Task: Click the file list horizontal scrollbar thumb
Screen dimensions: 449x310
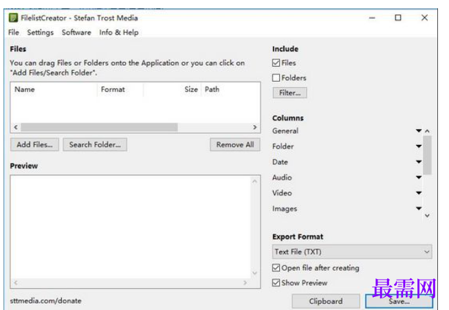Action: (99, 127)
